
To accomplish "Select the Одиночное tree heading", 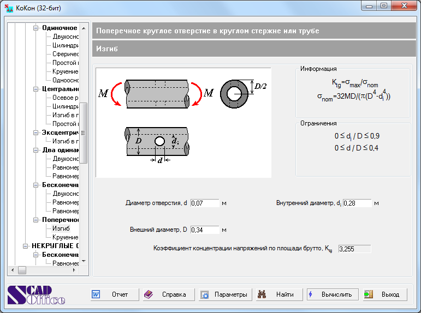I will [60, 28].
